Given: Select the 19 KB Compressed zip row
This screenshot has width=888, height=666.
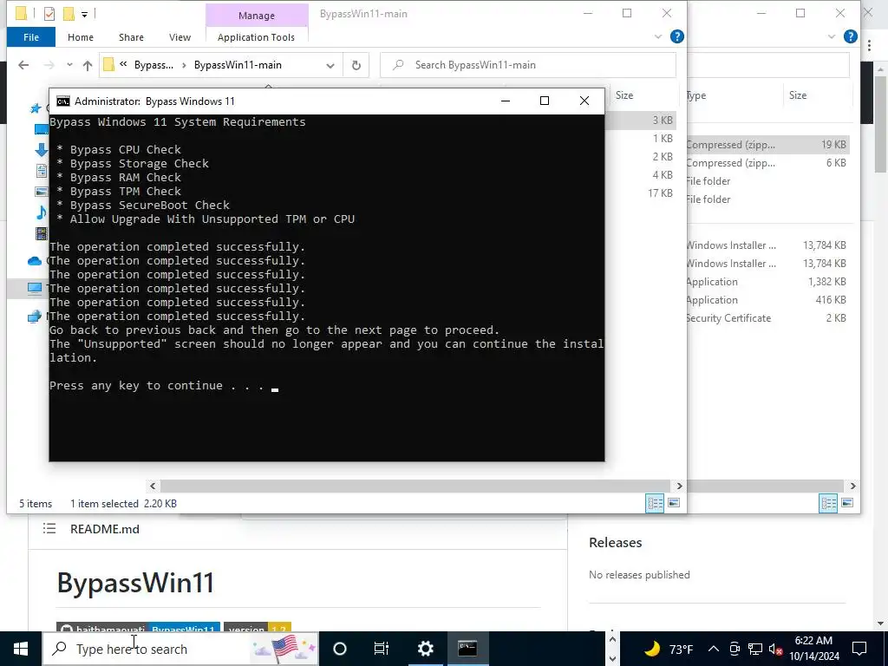Looking at the screenshot, I should (x=767, y=145).
